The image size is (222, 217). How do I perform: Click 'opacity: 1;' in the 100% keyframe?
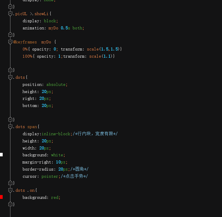point(50,56)
